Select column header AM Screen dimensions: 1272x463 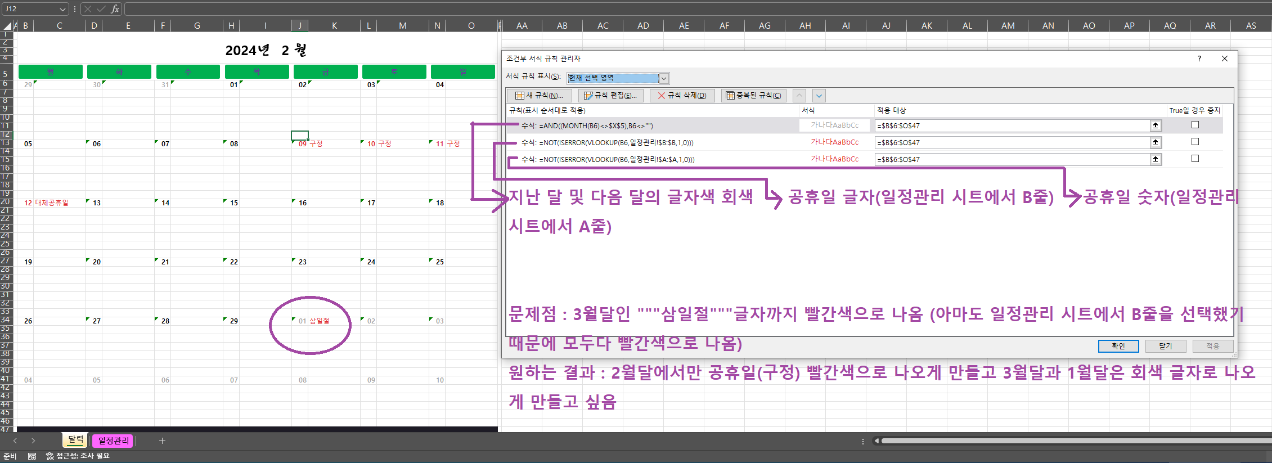tap(1008, 26)
